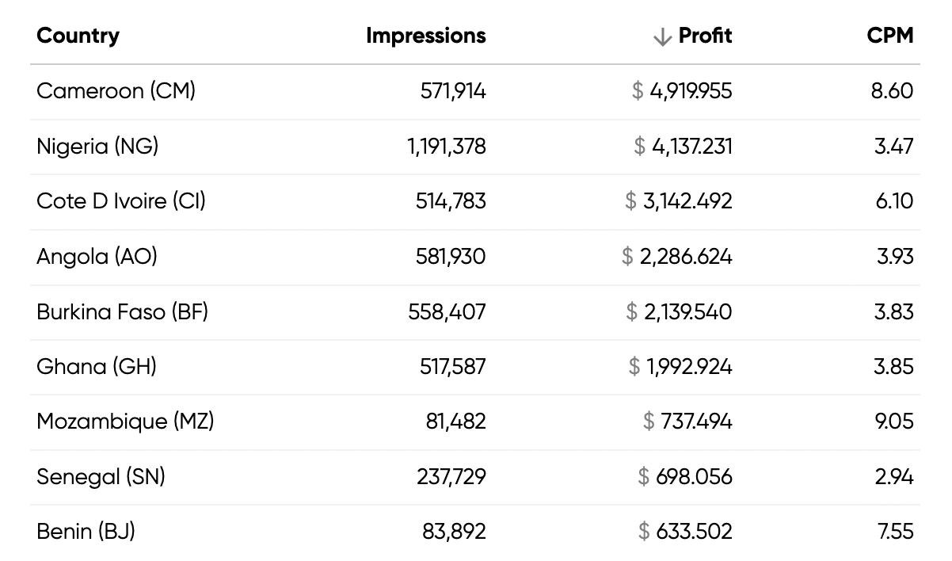This screenshot has height=561, width=952.
Task: Sort table by CPM column header
Action: coord(889,36)
